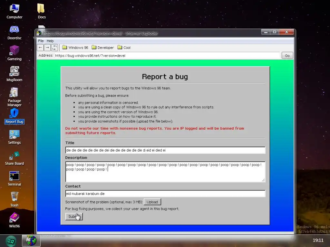Open the File menu in Internet Exploder
Viewport: 330px width, 247px height.
coord(41,41)
